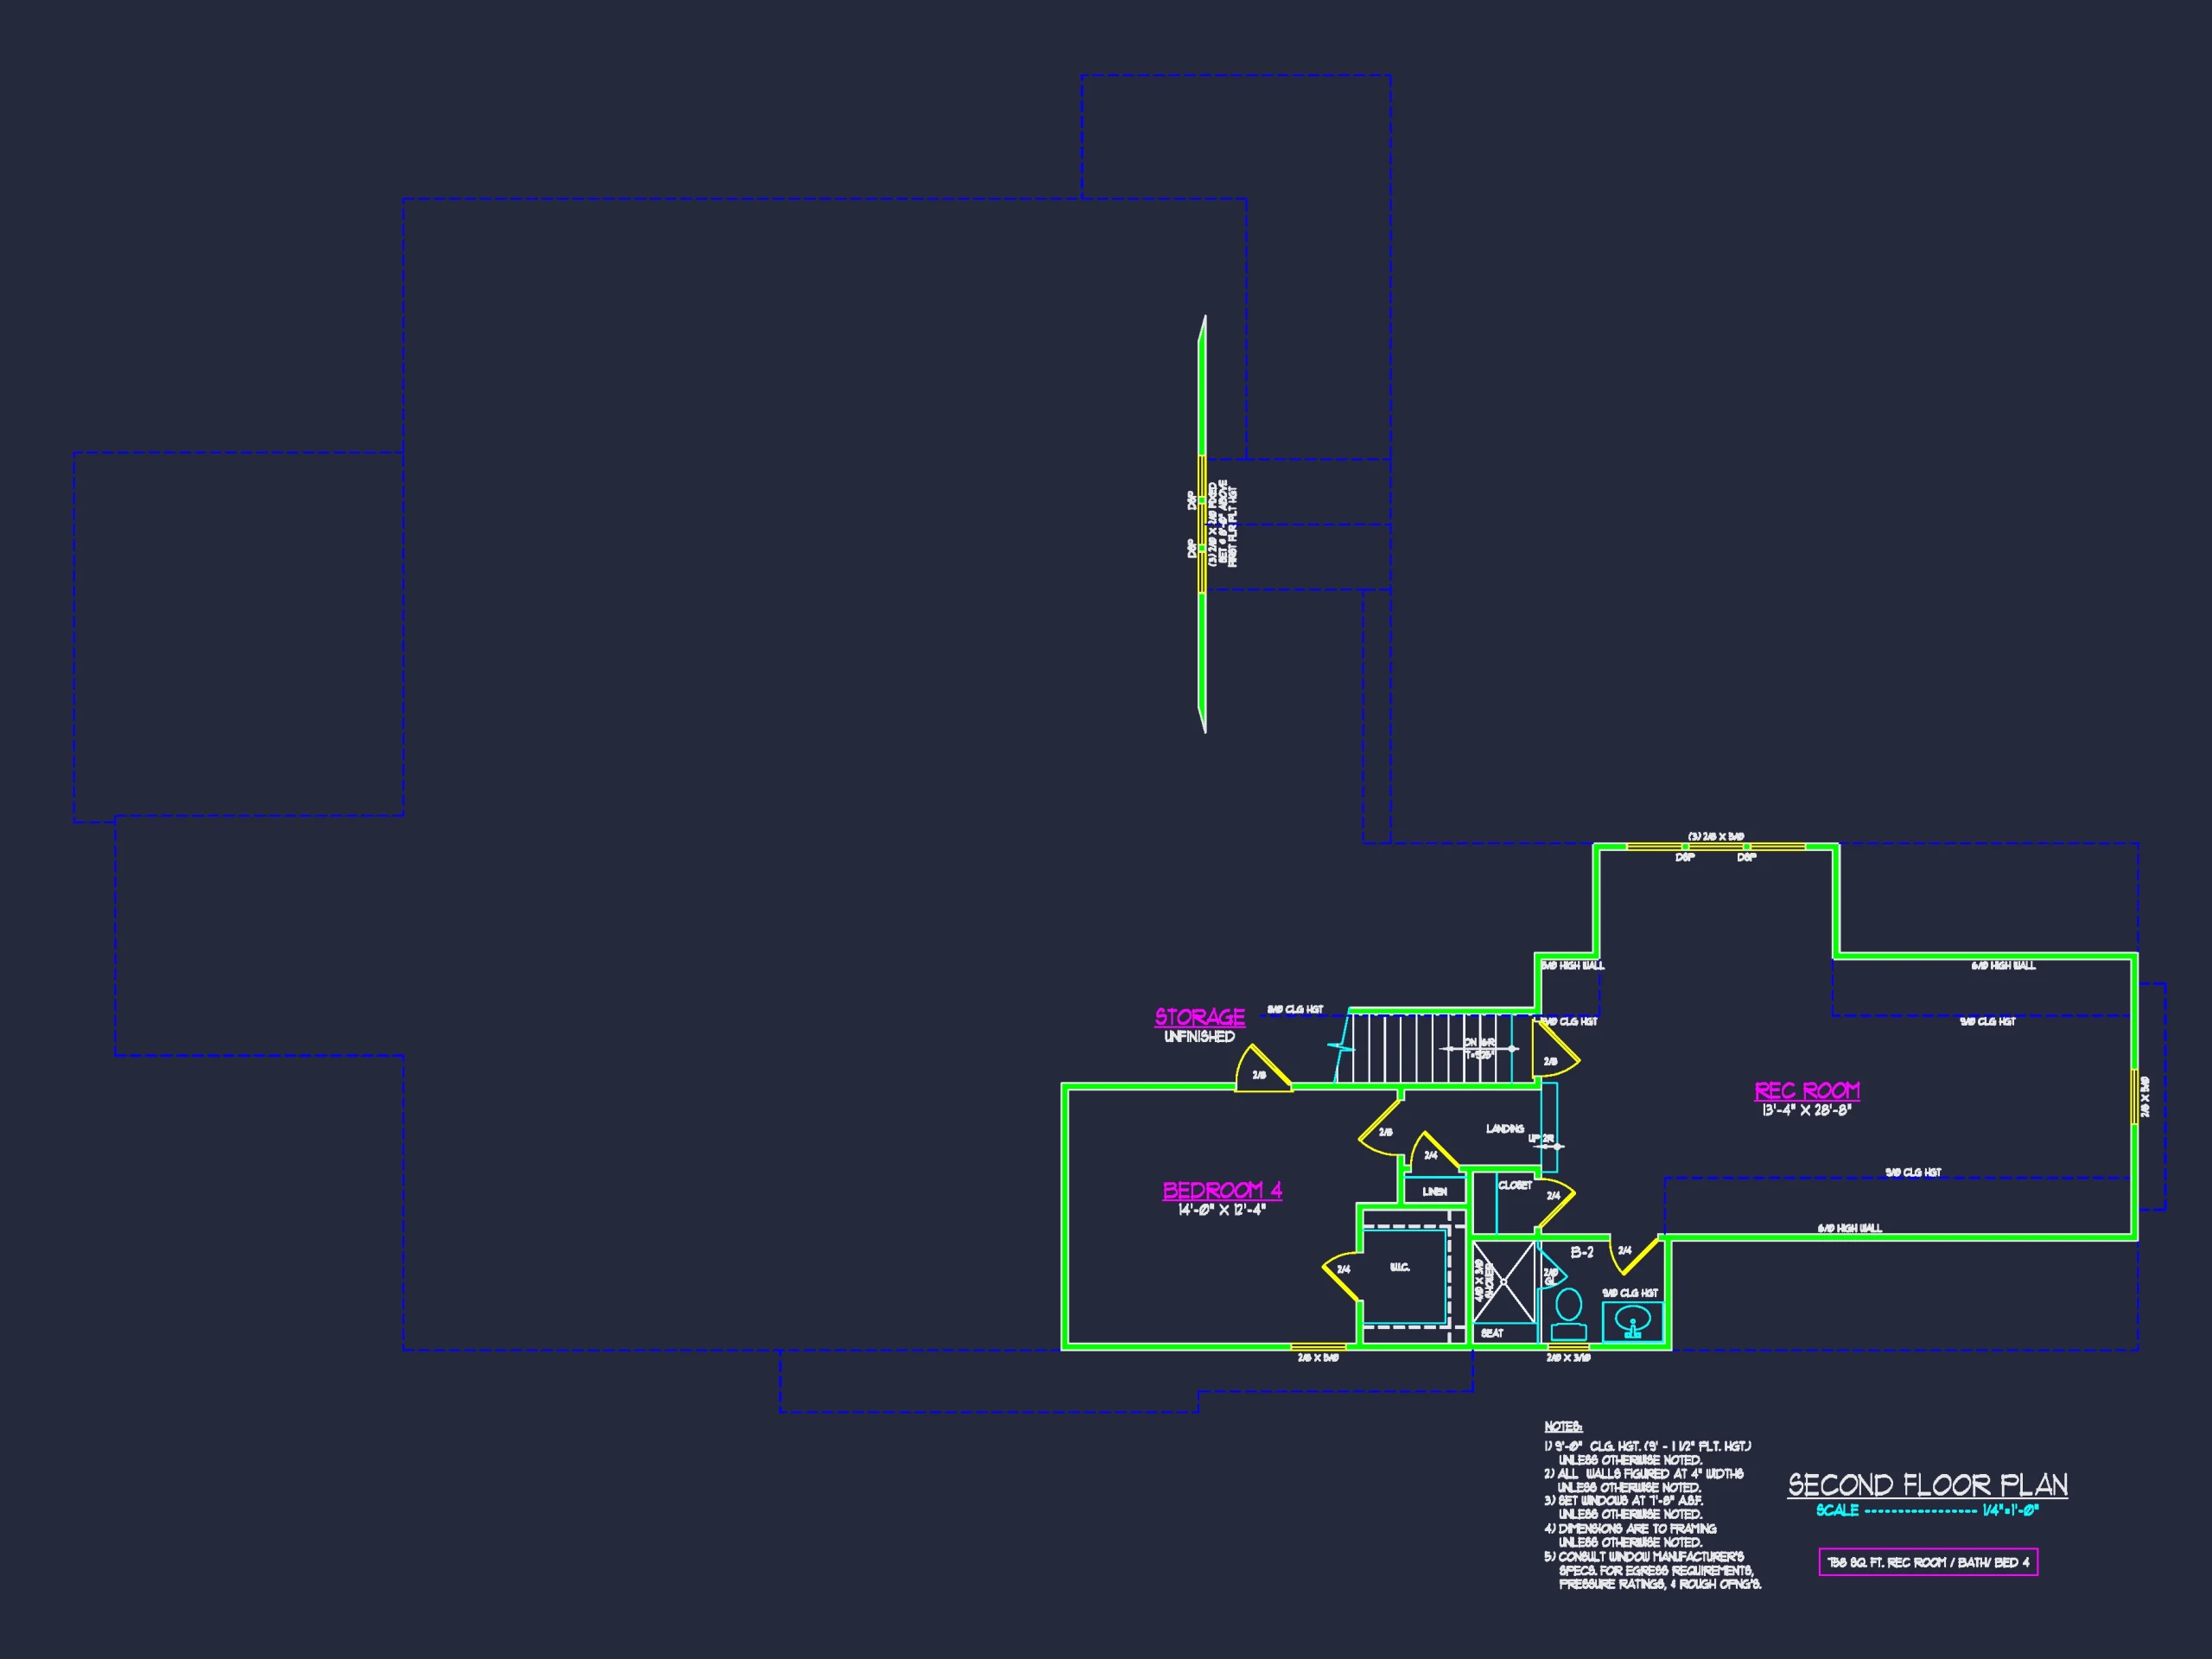Select the (3) 2/8 X 5/0 window label

(x=1716, y=836)
